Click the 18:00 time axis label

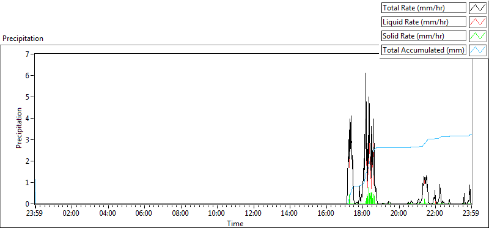[362, 214]
